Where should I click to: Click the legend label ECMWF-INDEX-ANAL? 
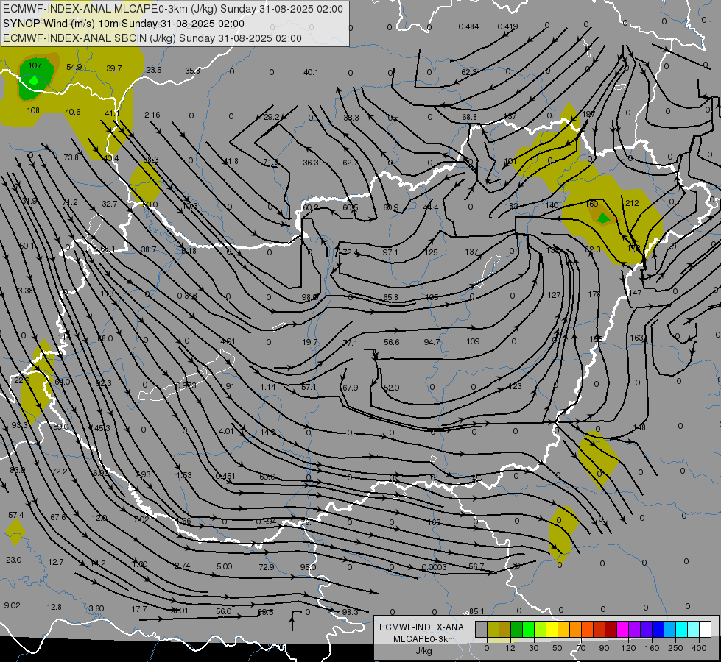(x=423, y=627)
